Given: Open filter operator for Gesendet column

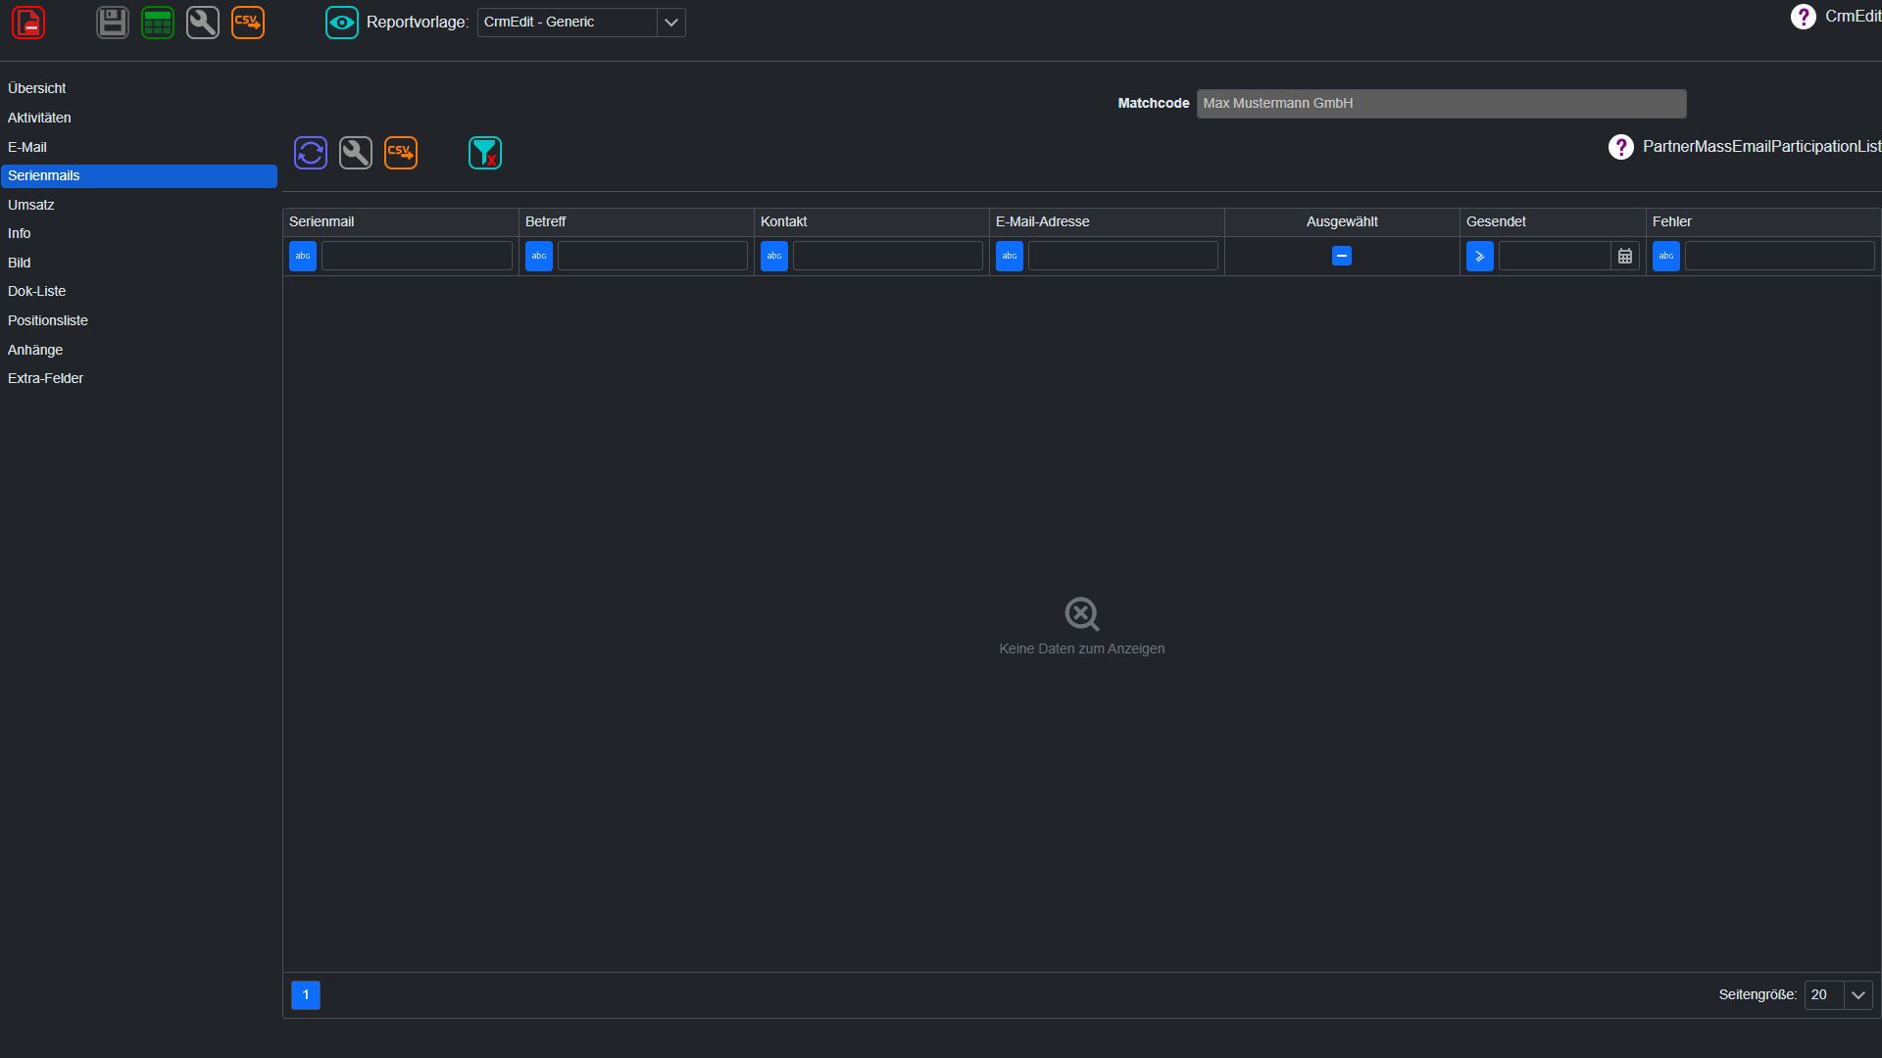Looking at the screenshot, I should click(1480, 256).
